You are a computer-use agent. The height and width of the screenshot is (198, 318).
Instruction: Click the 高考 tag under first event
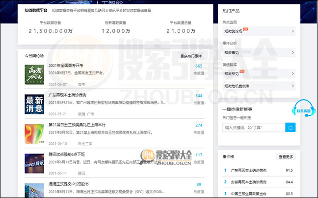pyautogui.click(x=81, y=84)
